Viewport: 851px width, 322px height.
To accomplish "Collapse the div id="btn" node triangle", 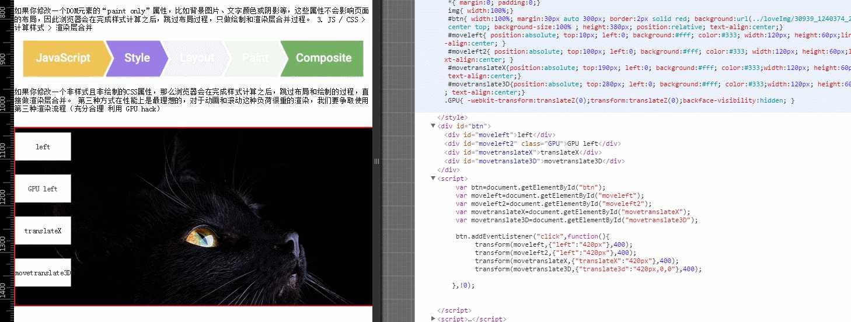I will [x=433, y=126].
